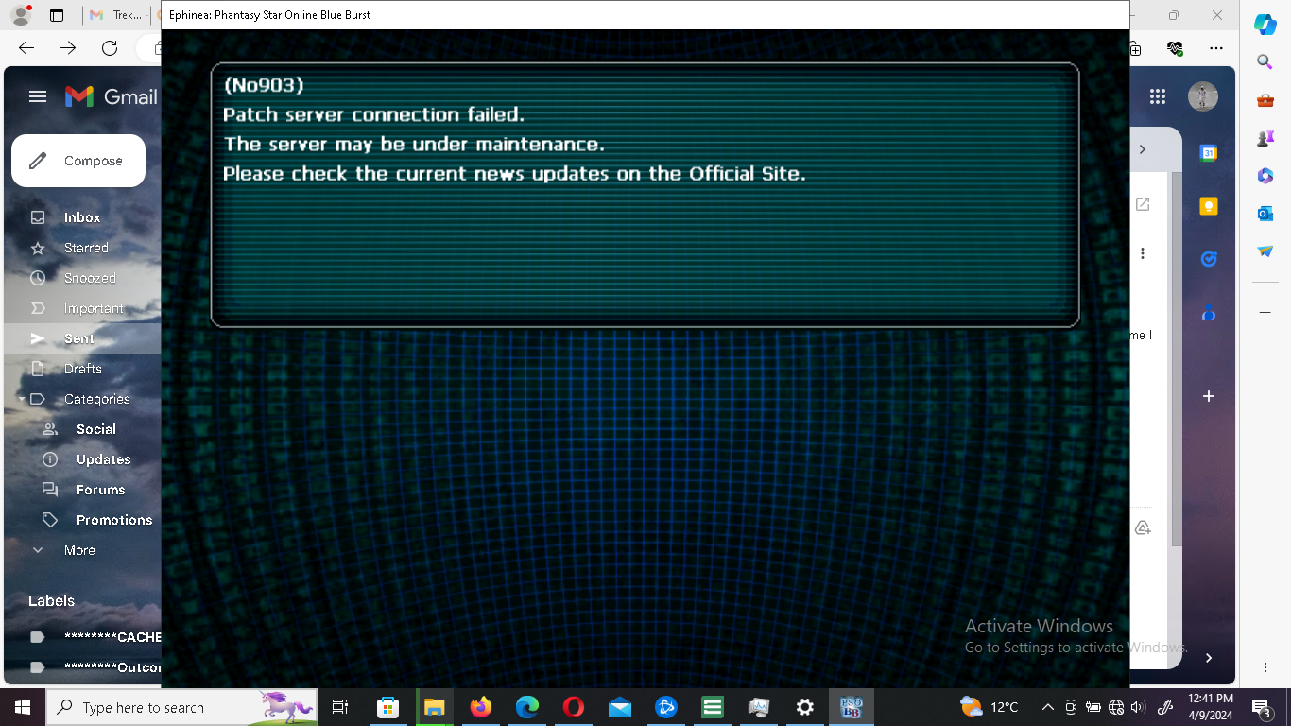1291x726 pixels.
Task: Open the Edge profile icon
Action: (21, 14)
